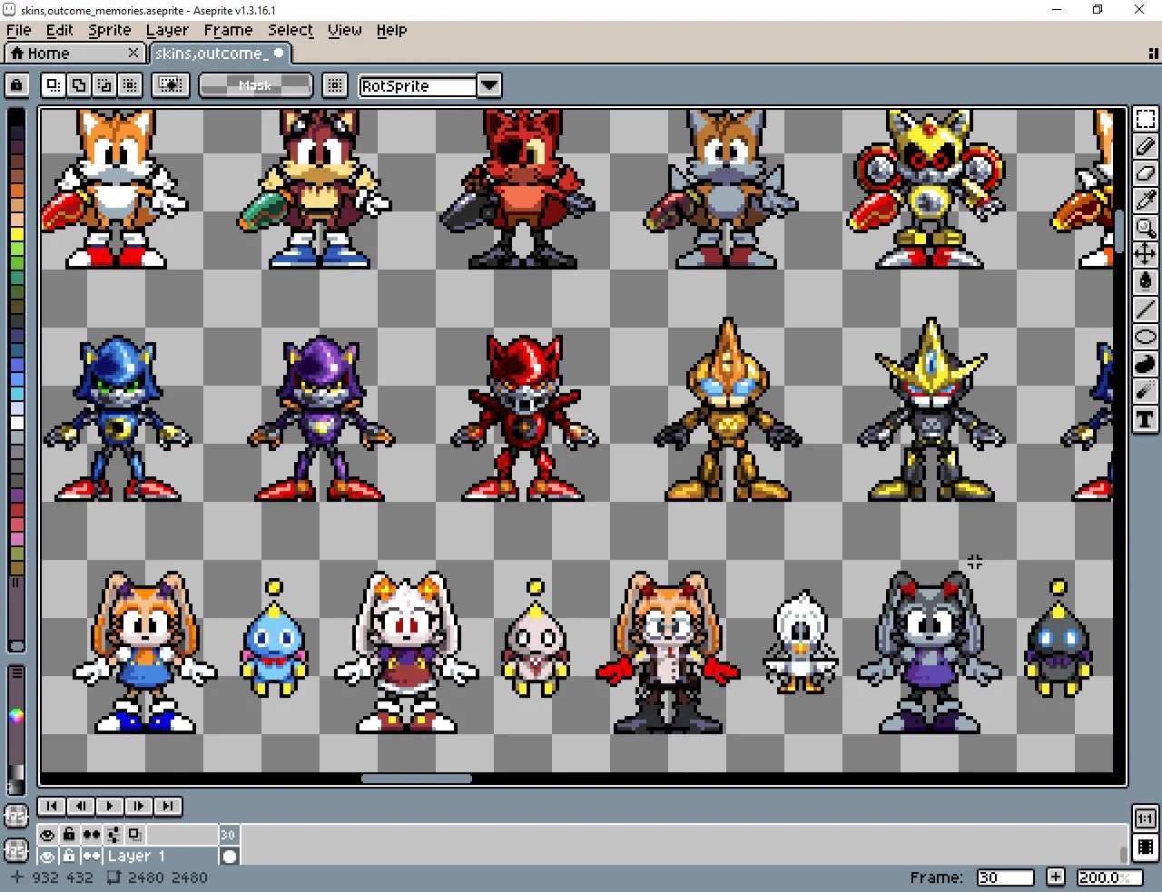Click the Frame number input field

1005,877
